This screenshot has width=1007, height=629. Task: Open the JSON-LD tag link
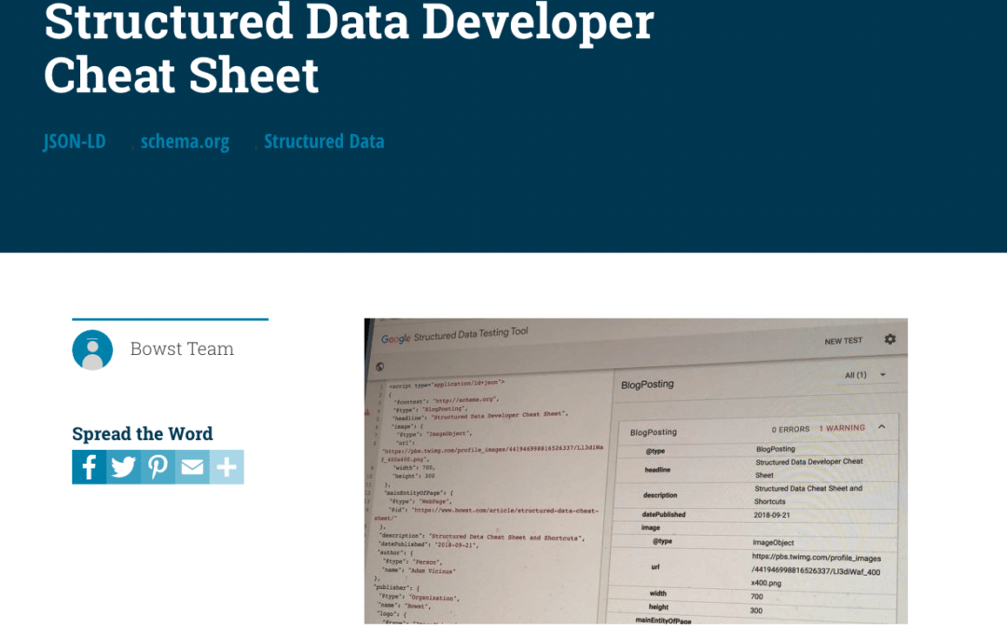[x=75, y=142]
